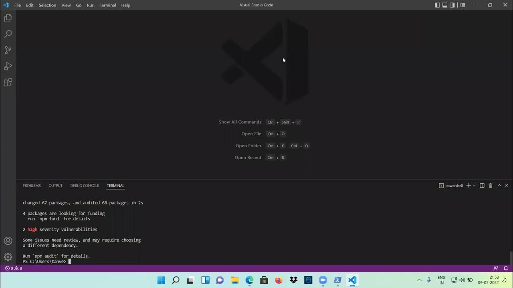This screenshot has width=513, height=288.
Task: Click the red 'high' severity word
Action: 32,230
